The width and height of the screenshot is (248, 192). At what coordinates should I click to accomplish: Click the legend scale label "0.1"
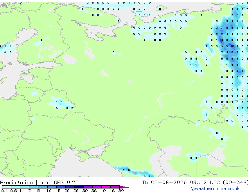coord(4,190)
